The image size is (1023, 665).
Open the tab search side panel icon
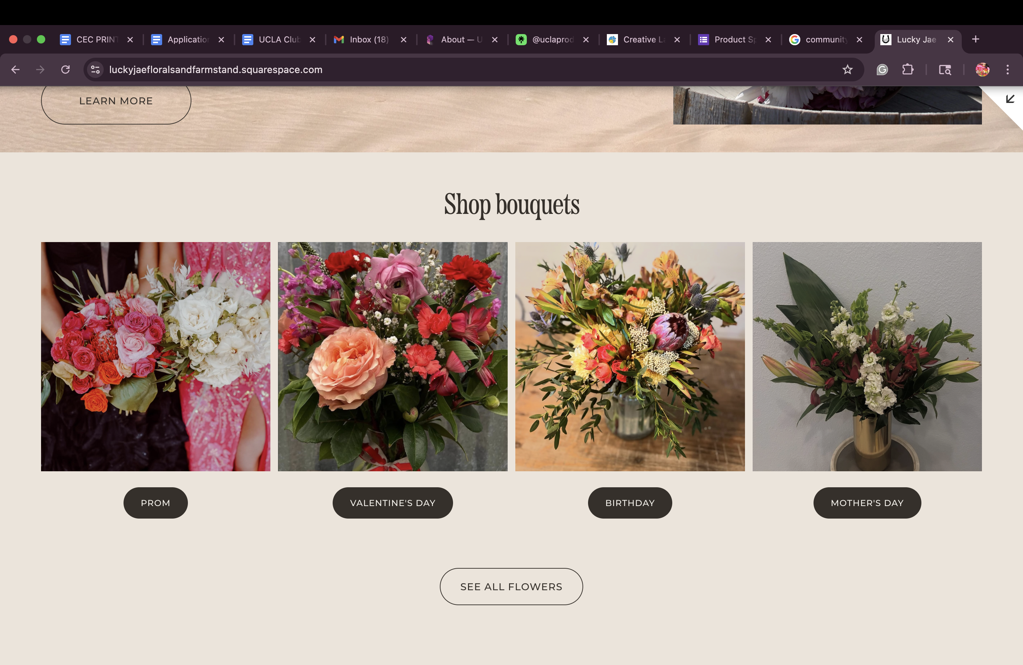tap(944, 70)
